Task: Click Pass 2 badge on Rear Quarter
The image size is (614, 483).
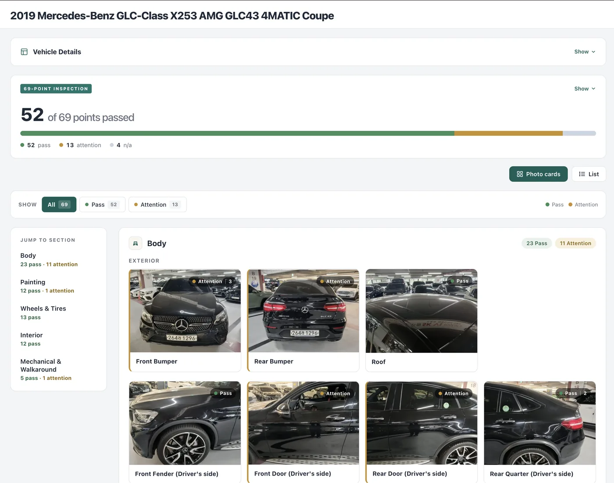Action: 573,394
